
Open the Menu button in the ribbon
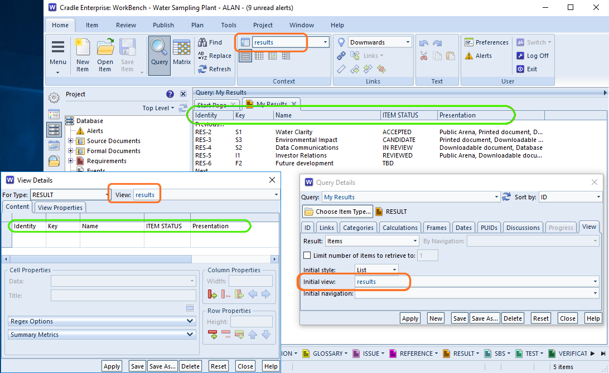(x=58, y=56)
